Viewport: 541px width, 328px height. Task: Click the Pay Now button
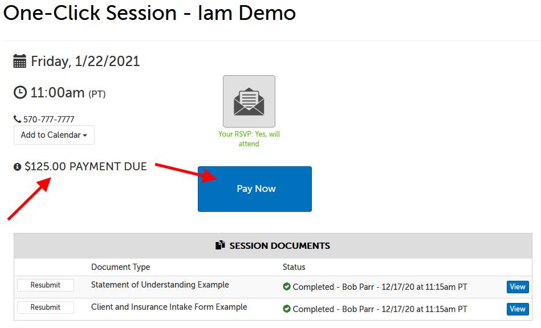click(x=254, y=188)
